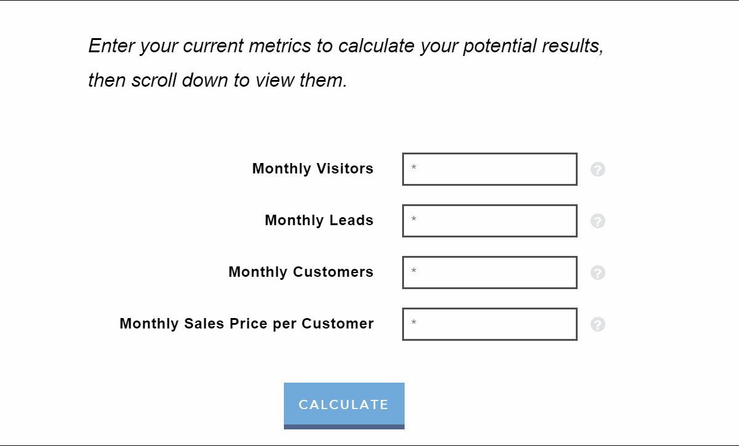Select the Monthly Customers input box

[490, 273]
